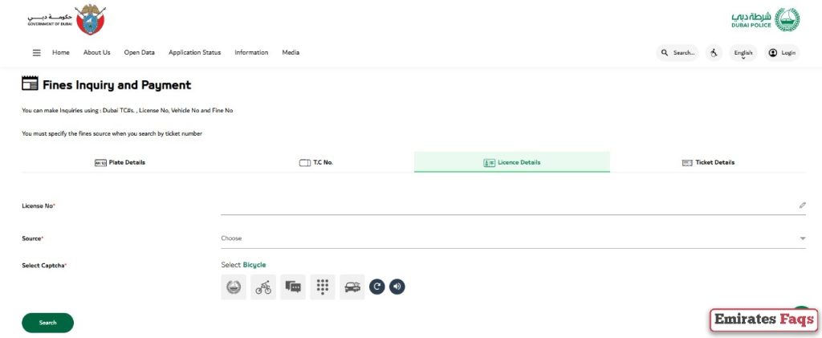Select the emblem captcha image

[x=234, y=287]
